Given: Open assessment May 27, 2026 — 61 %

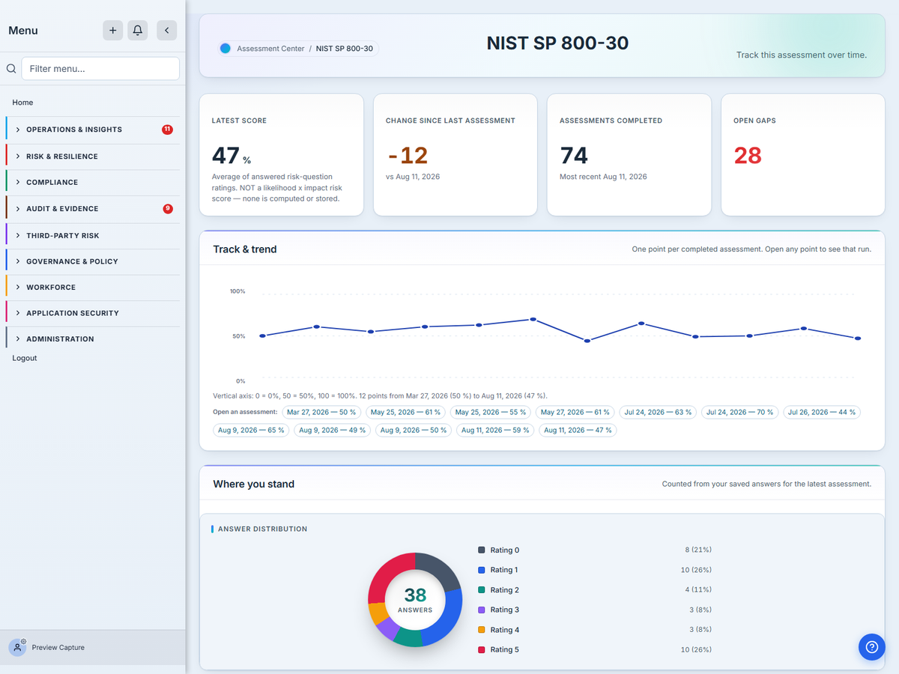Looking at the screenshot, I should (x=575, y=412).
